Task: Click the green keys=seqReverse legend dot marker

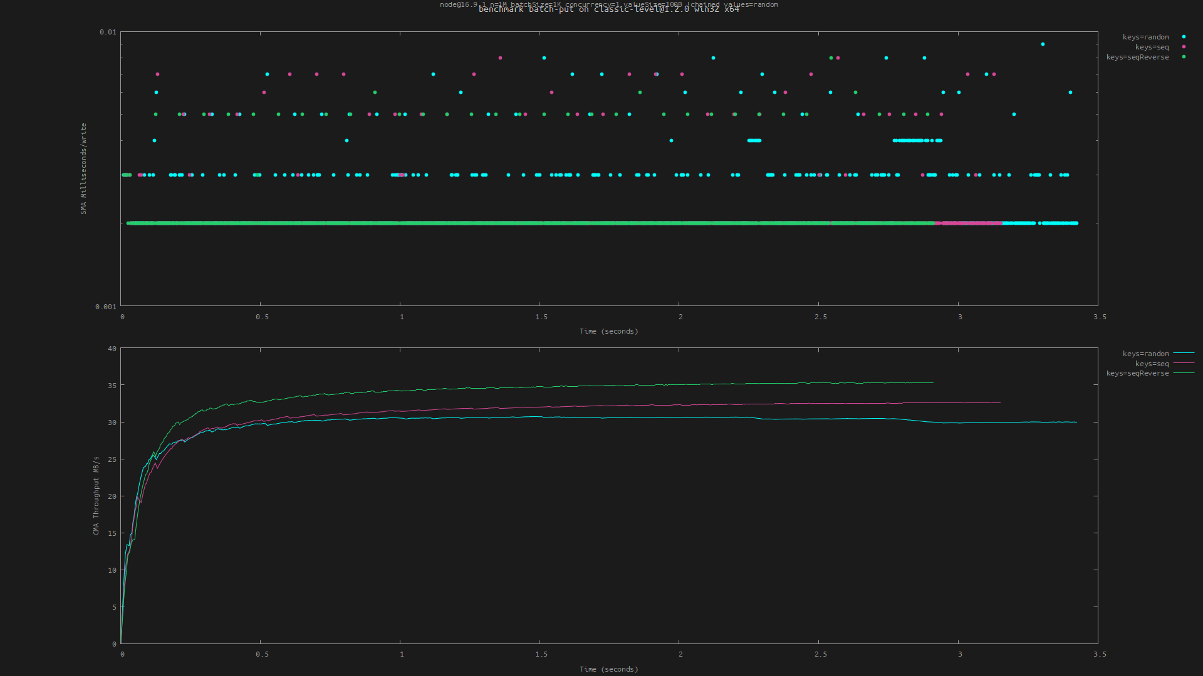Action: click(1183, 57)
